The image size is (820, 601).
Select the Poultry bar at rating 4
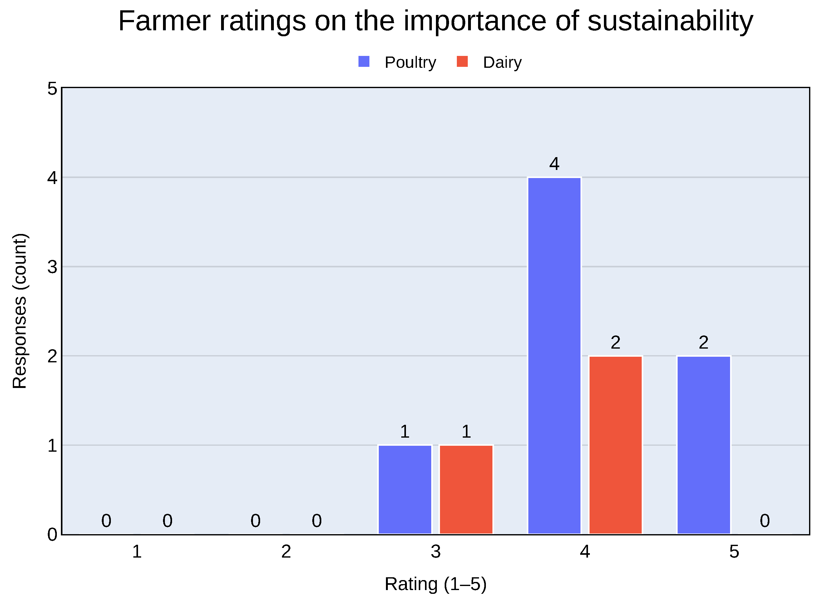(554, 356)
